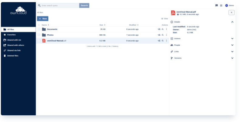Image resolution: width=241 pixels, height=122 pixels.
Task: Click the Documents folder icon
Action: 44,29
